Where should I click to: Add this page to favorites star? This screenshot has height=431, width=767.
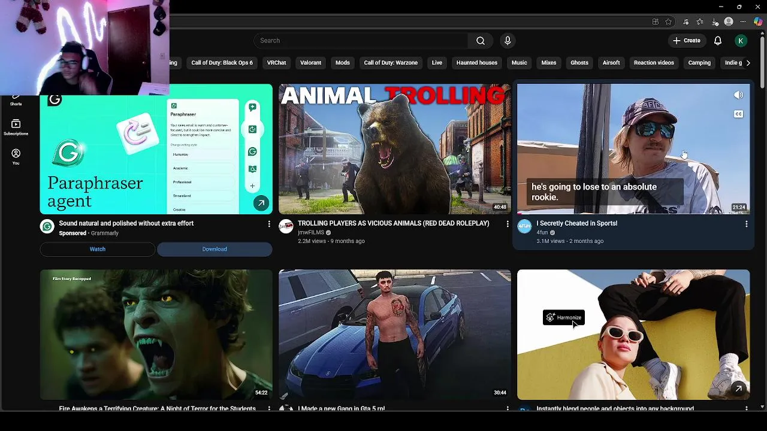(668, 22)
